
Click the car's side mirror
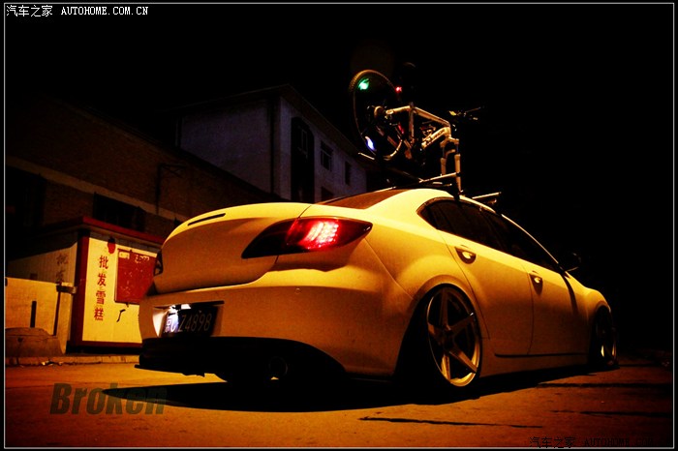tap(571, 261)
